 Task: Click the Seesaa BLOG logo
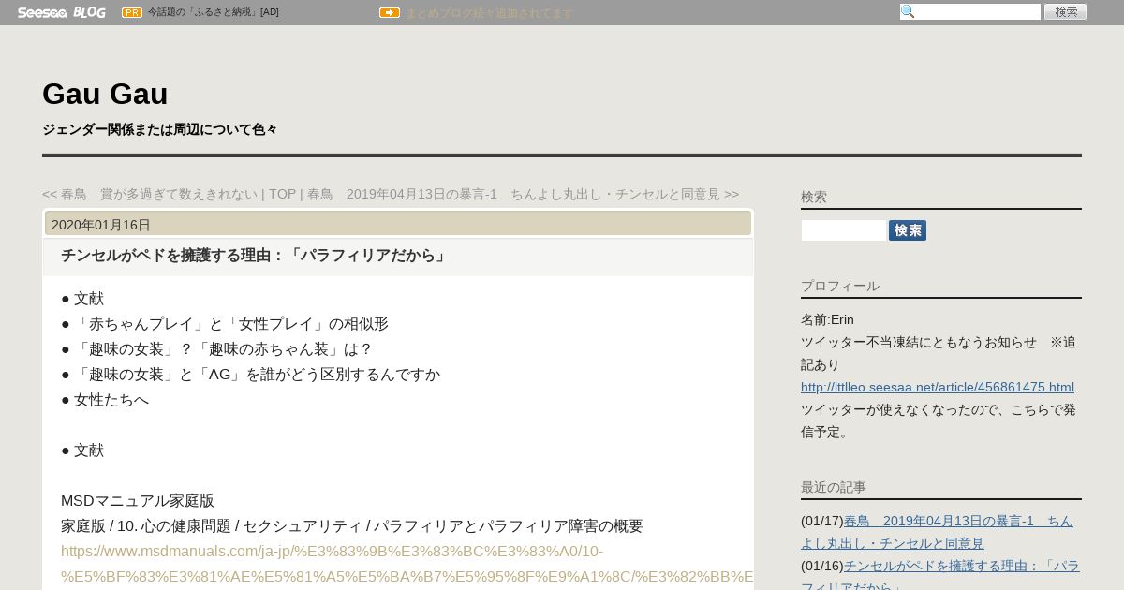[x=61, y=12]
